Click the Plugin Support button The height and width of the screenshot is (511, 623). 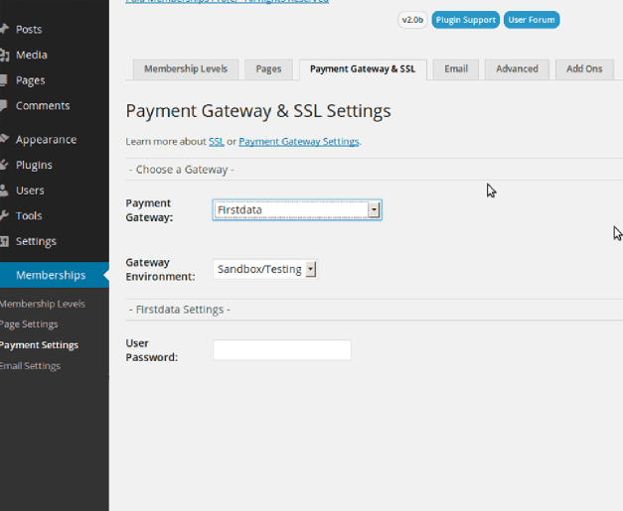pos(466,20)
